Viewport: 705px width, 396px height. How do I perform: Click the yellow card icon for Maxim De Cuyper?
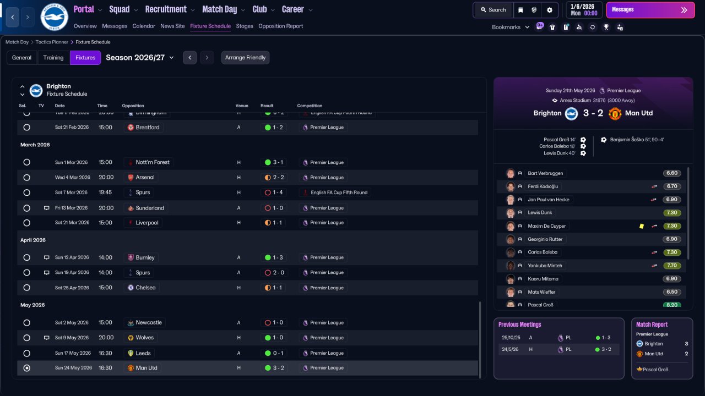(x=642, y=226)
